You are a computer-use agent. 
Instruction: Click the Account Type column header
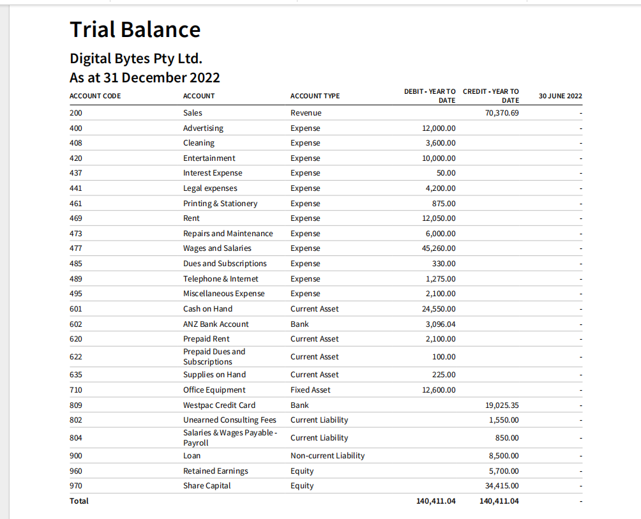315,96
